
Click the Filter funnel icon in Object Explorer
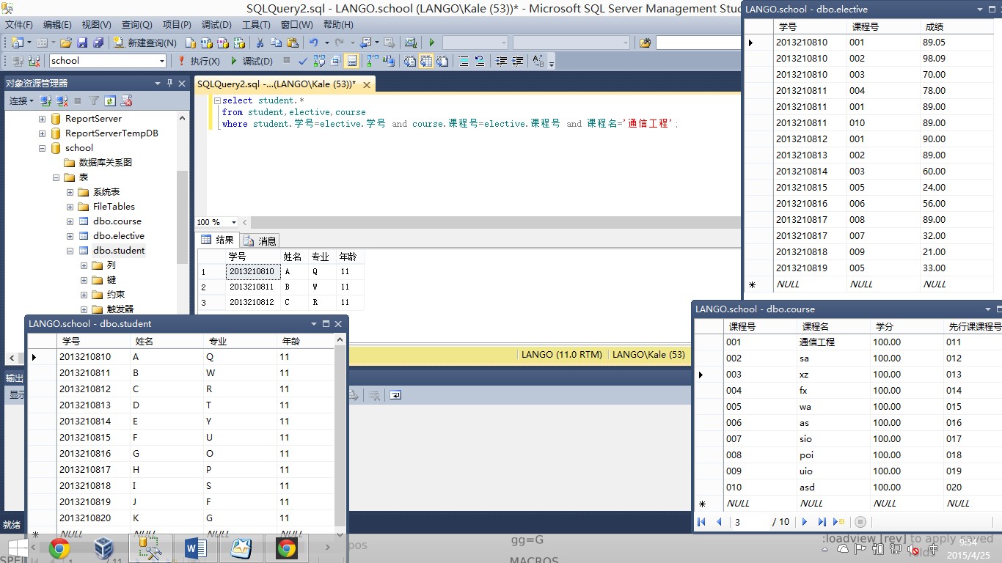coord(94,100)
